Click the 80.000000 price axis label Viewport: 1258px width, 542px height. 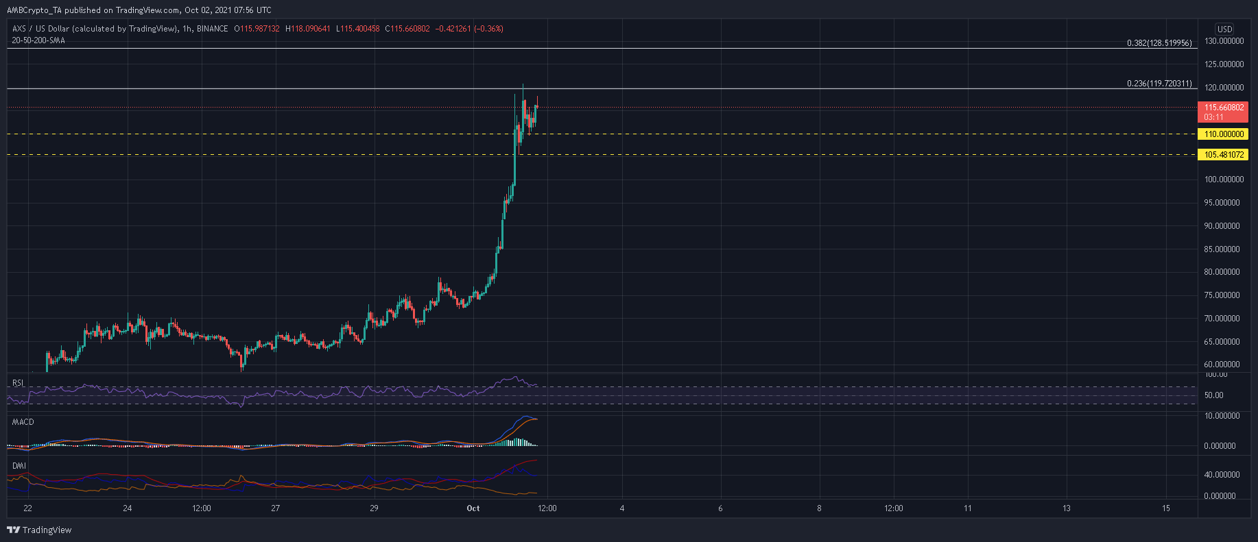tap(1222, 272)
